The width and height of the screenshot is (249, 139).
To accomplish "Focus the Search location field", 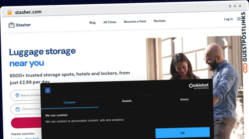I will tap(30, 95).
